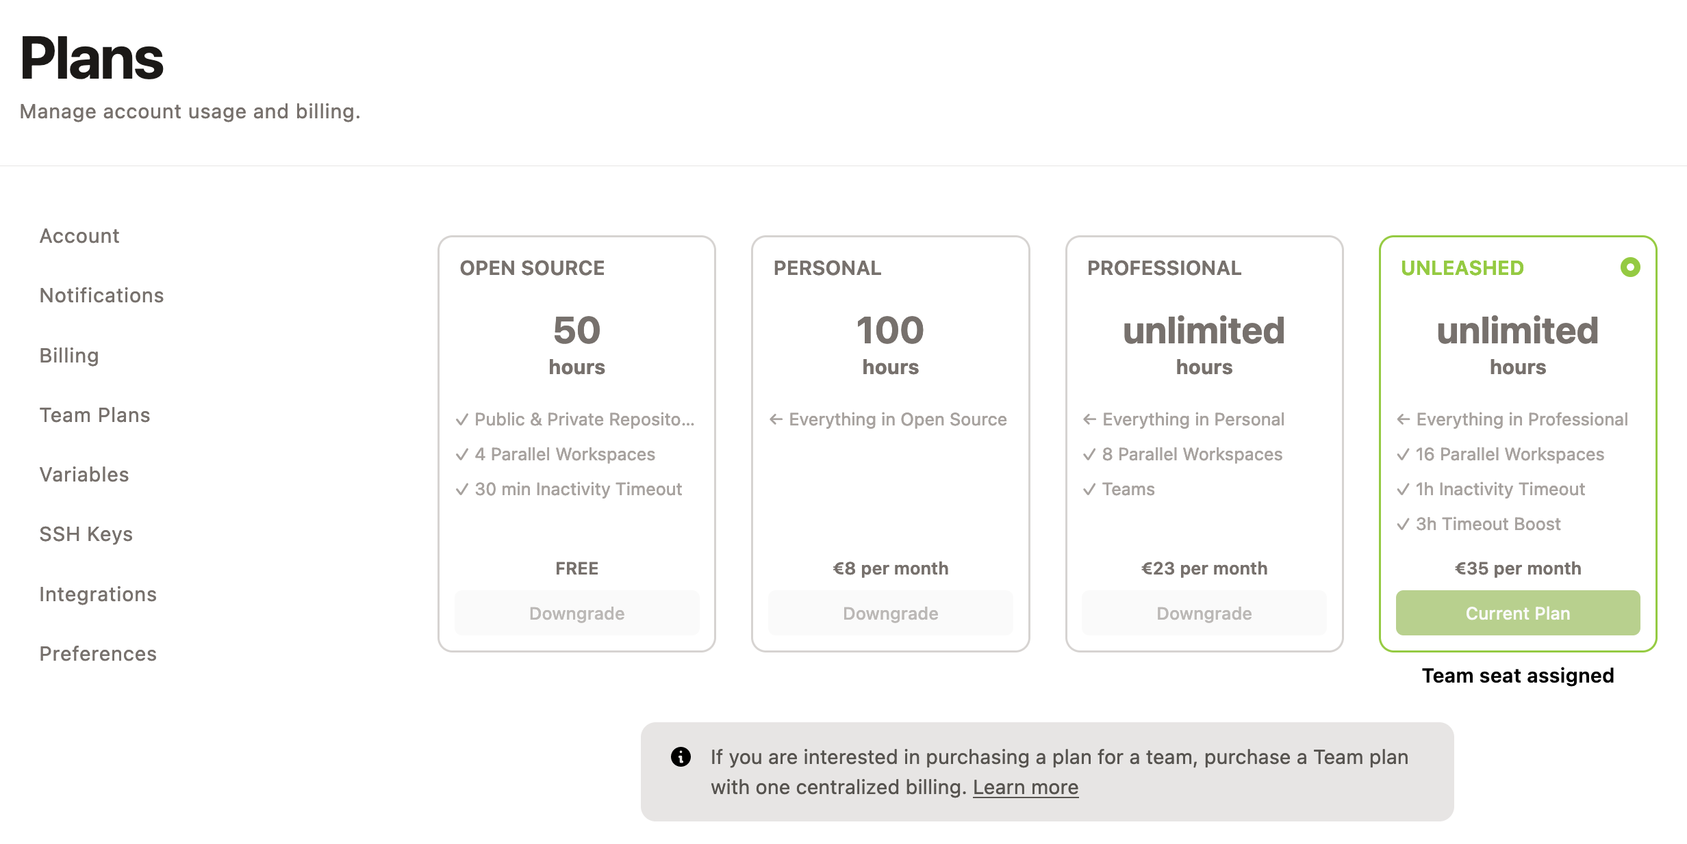
Task: Click the checkmark beside Teams in Professional
Action: tap(1090, 489)
